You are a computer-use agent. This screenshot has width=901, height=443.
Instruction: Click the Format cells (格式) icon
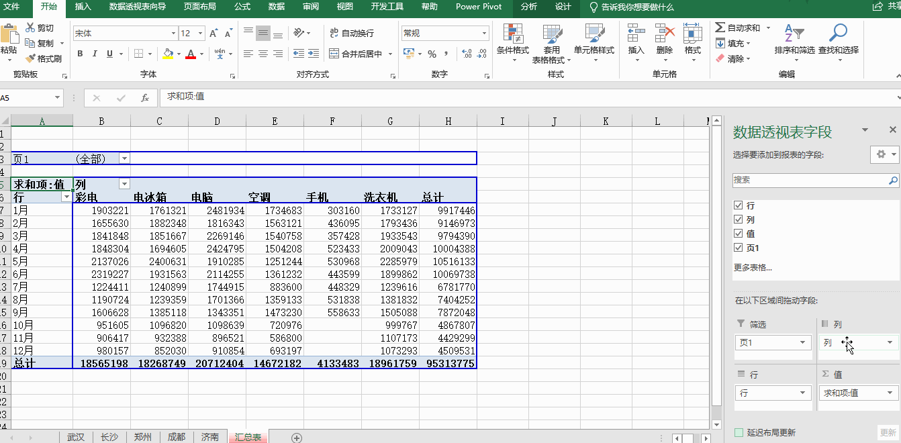(692, 34)
